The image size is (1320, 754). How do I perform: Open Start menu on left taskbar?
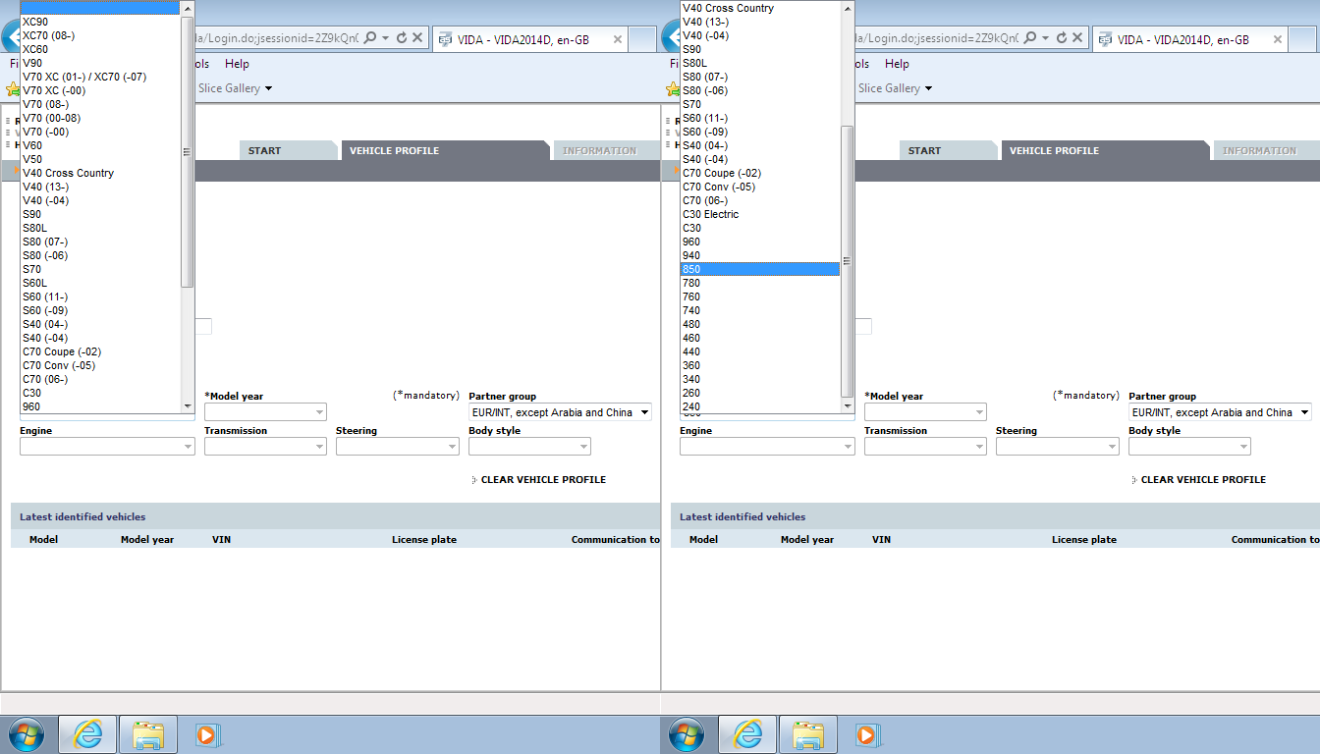pos(26,734)
